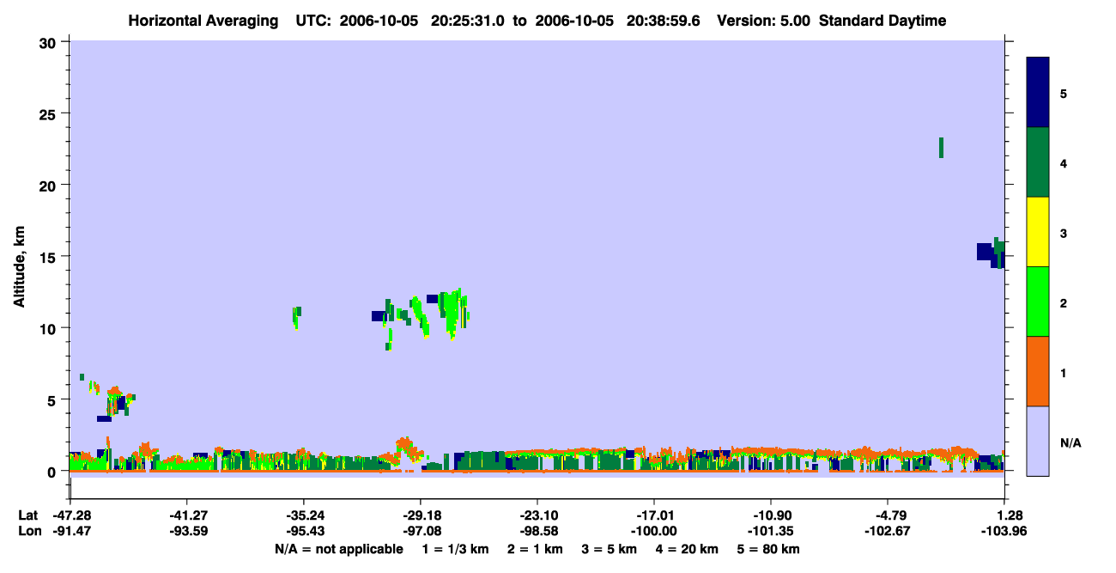Click the lavender N/A color bar segment

click(x=1038, y=441)
